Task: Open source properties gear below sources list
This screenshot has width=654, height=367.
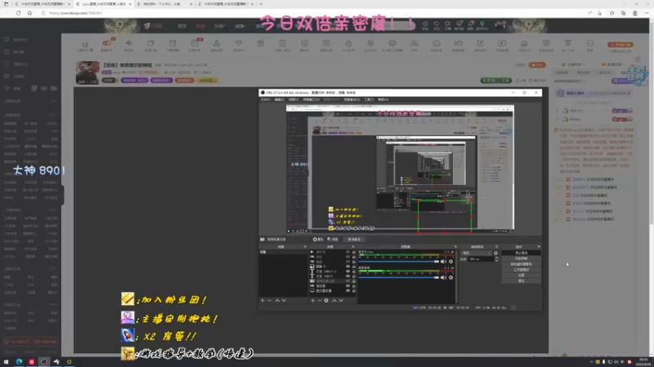Action: [326, 300]
